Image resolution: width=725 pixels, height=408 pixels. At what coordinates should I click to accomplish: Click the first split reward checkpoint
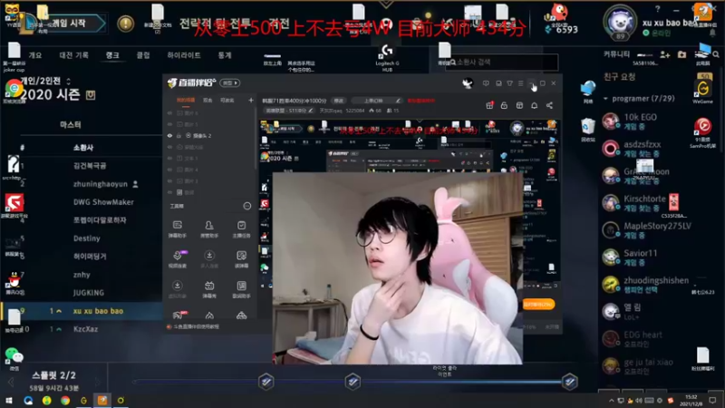266,382
